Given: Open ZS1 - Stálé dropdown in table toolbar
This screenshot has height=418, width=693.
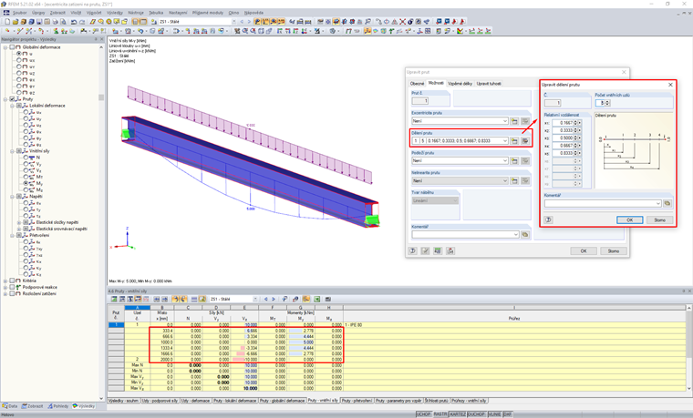Looking at the screenshot, I should coord(255,299).
